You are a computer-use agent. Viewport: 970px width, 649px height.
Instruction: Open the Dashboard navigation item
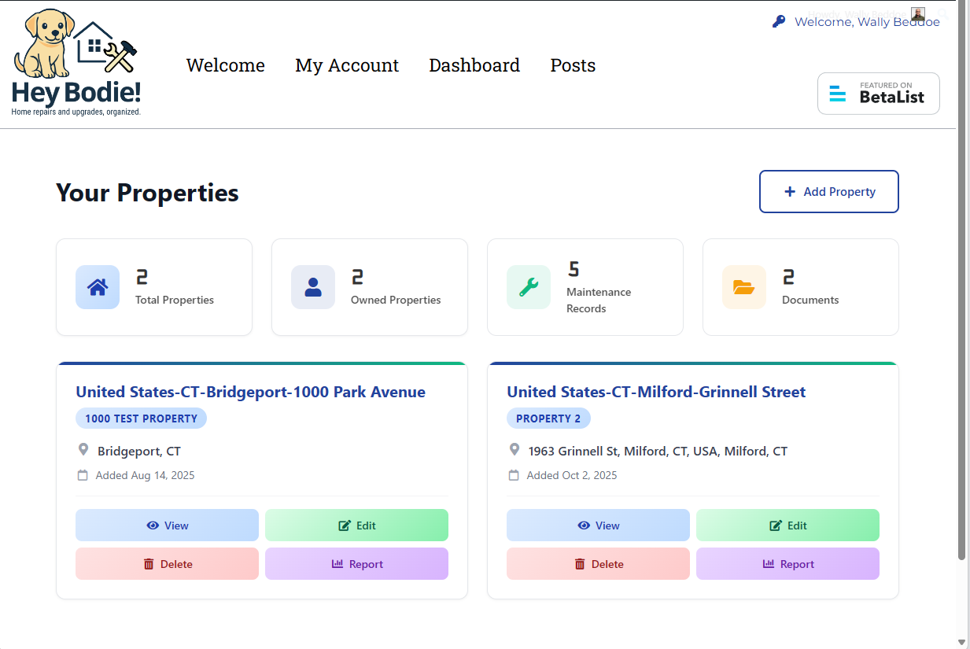pyautogui.click(x=474, y=65)
